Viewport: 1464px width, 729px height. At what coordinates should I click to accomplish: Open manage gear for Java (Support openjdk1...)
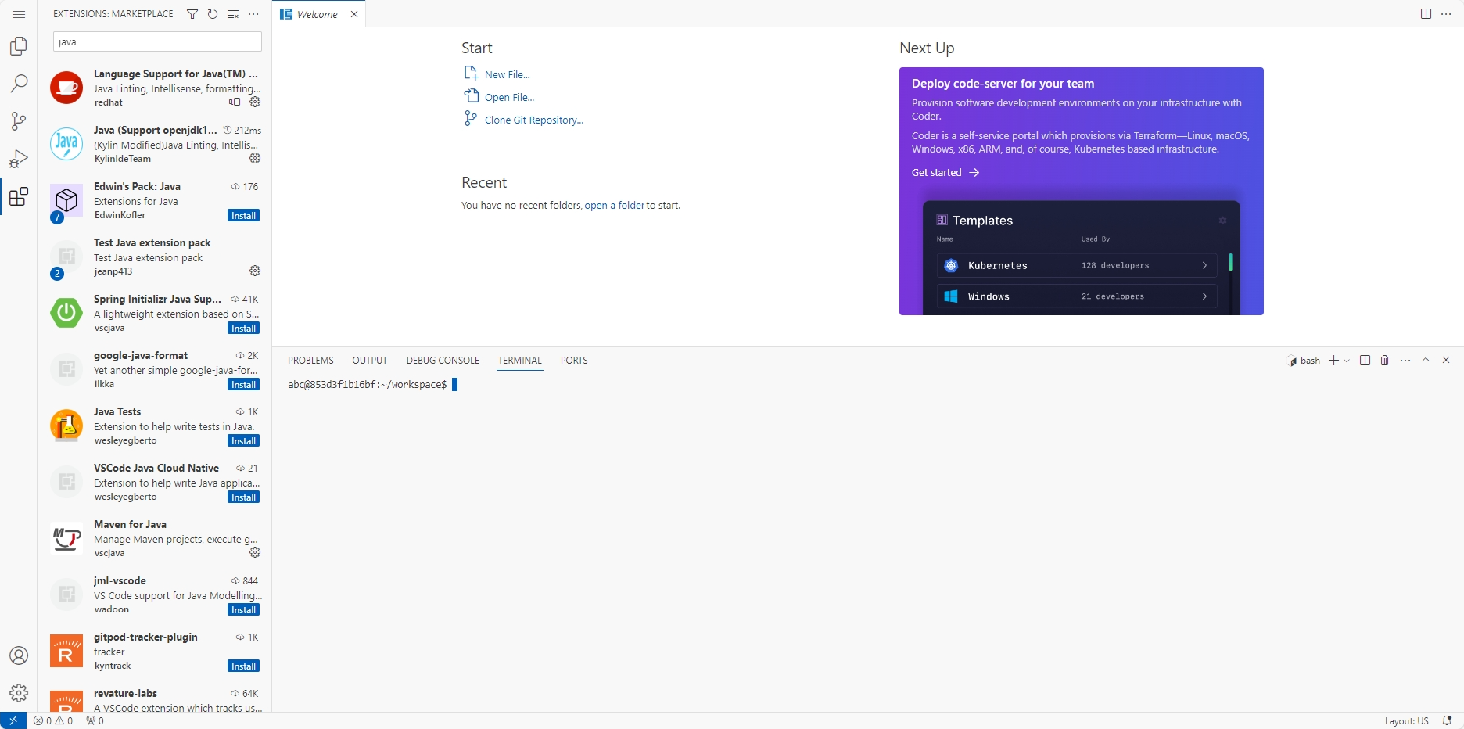pyautogui.click(x=255, y=158)
